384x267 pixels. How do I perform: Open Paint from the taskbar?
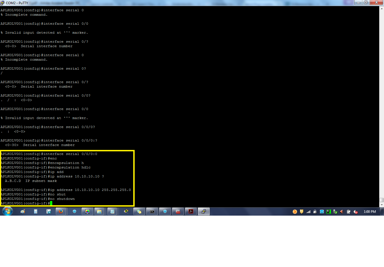click(x=23, y=211)
